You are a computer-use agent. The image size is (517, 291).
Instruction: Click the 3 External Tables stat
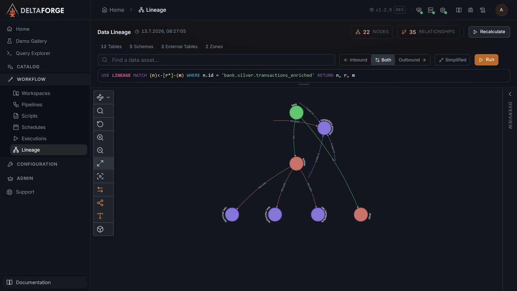(x=179, y=46)
